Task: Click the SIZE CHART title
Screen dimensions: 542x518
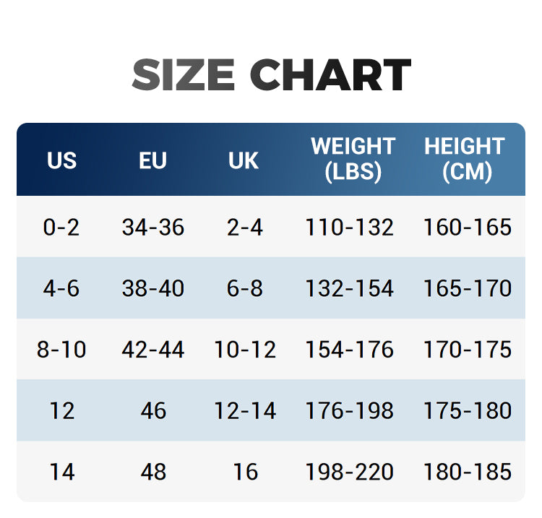Action: (271, 74)
